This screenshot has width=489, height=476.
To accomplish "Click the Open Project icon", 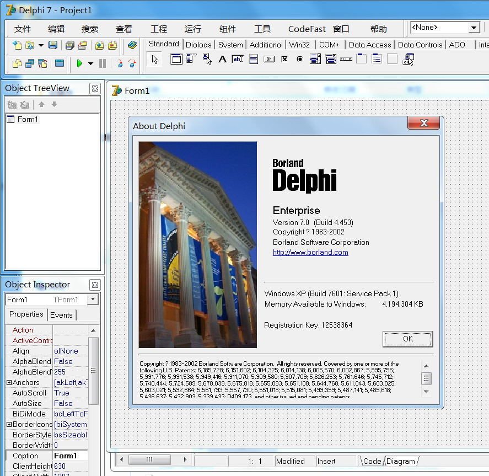I will click(83, 46).
